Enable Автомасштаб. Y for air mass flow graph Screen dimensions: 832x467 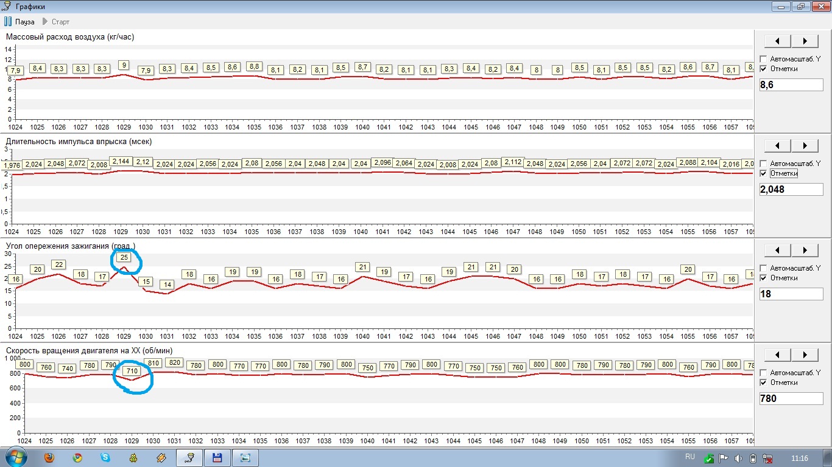763,59
